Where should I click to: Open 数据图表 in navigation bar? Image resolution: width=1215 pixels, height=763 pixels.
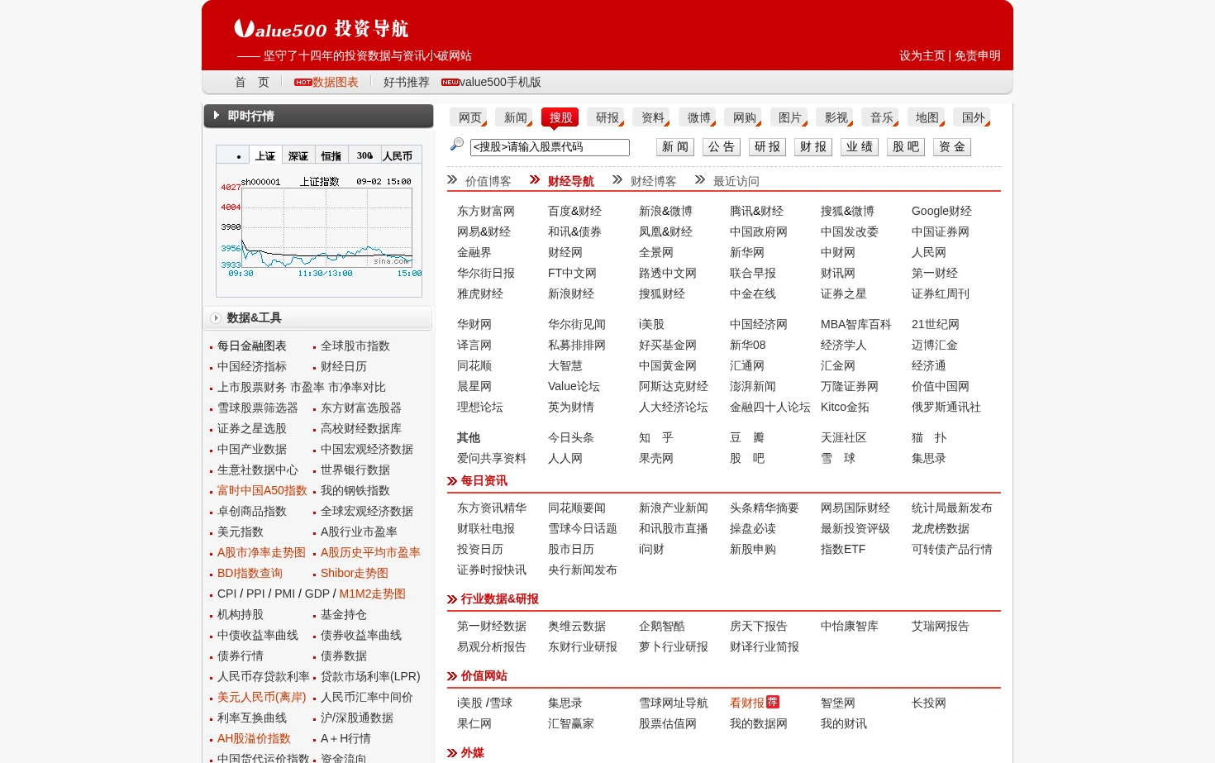click(x=336, y=82)
